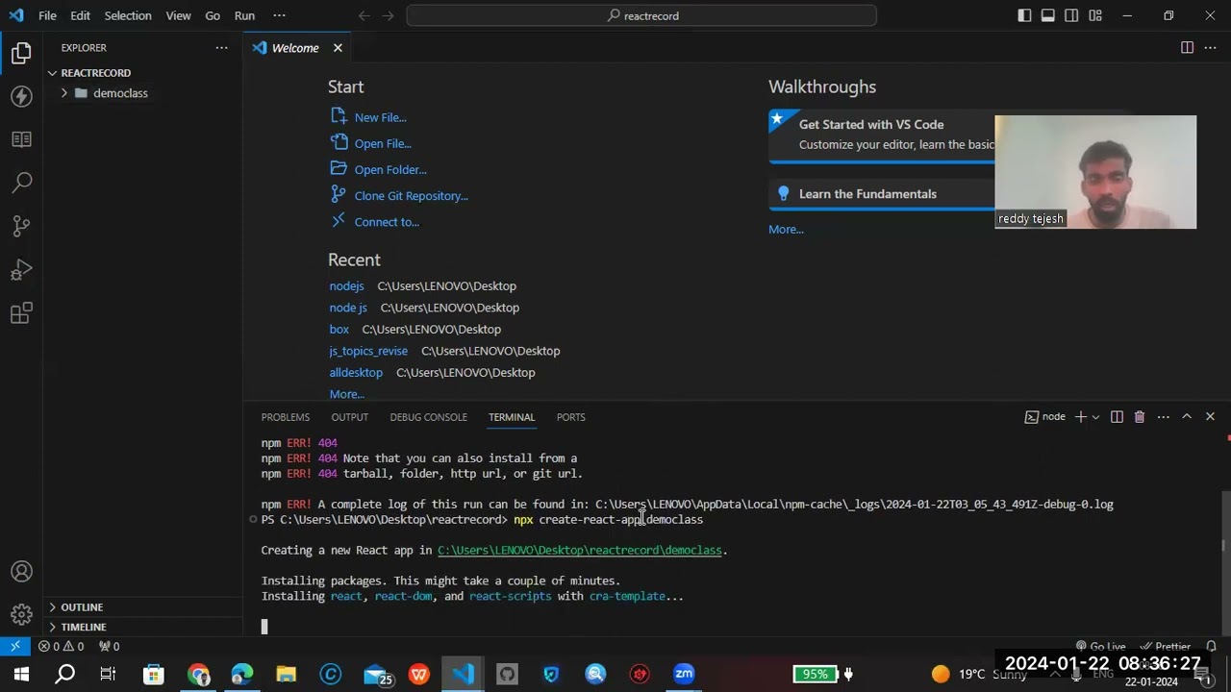Screen dimensions: 1231x692
Task: Click More... under Recent list
Action: tap(346, 394)
